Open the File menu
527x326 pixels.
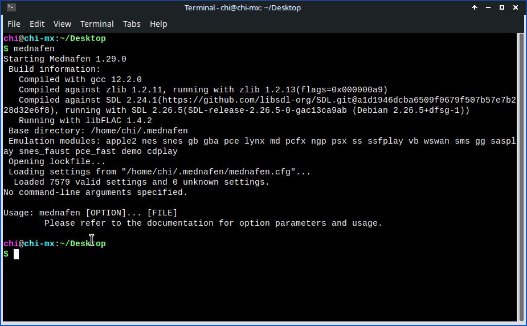tap(14, 24)
